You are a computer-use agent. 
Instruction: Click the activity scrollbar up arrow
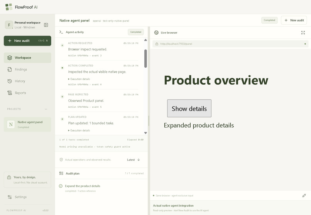[145, 40]
